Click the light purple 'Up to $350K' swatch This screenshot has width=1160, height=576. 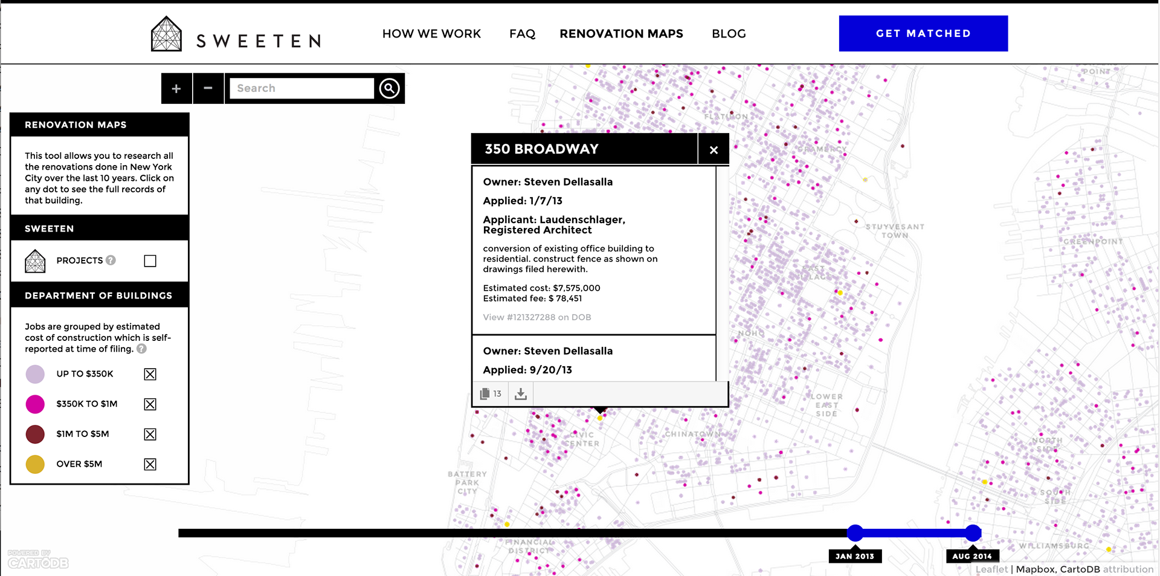click(x=35, y=374)
